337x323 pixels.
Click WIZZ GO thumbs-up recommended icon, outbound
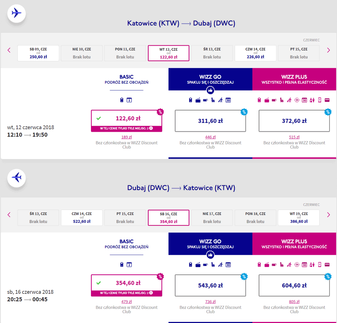(210, 90)
